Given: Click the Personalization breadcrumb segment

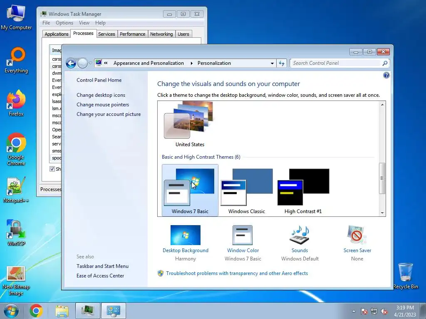Looking at the screenshot, I should [x=214, y=63].
